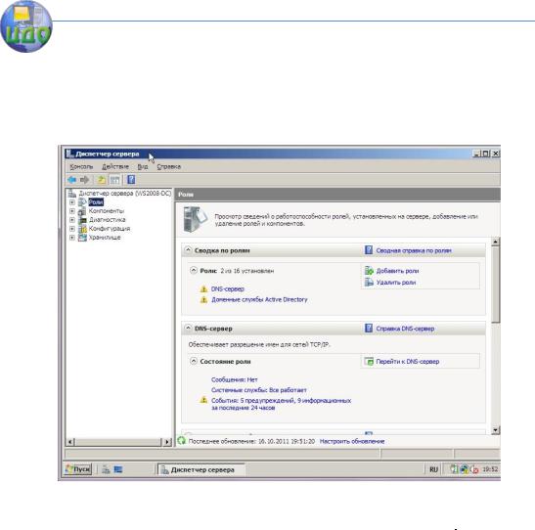Click the warning icon beside События

(203, 400)
